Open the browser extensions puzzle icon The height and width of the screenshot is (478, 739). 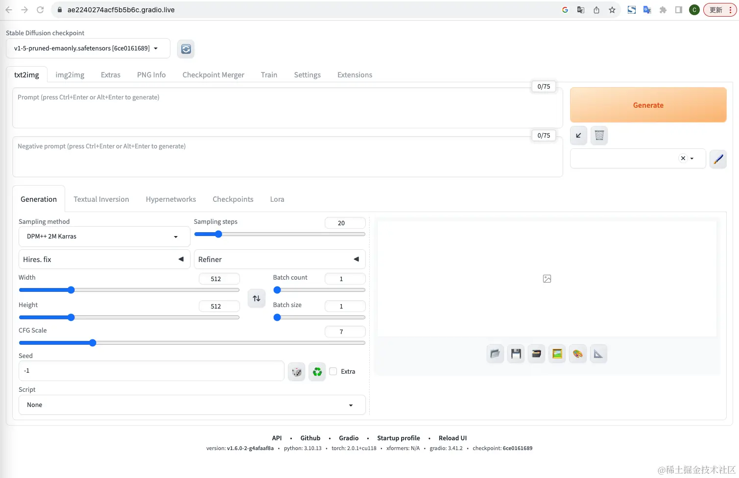point(663,10)
